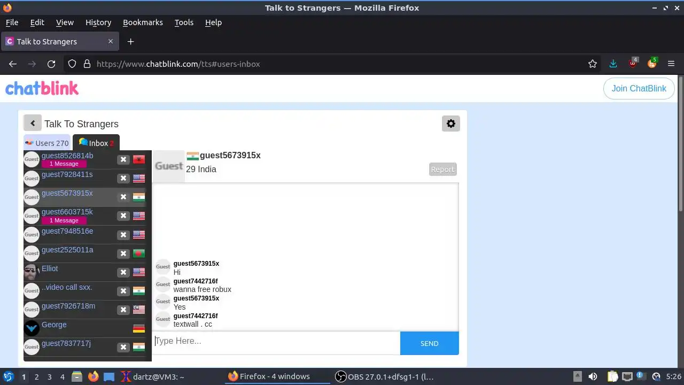Click orange extension icon with badge 5
Image resolution: width=684 pixels, height=385 pixels.
point(652,63)
